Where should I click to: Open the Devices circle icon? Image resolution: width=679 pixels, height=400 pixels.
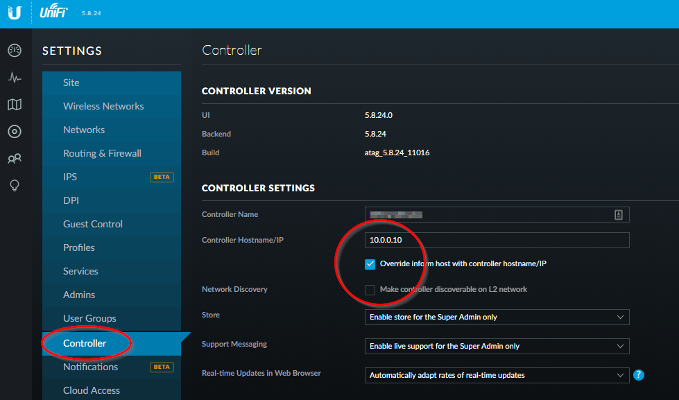[15, 131]
